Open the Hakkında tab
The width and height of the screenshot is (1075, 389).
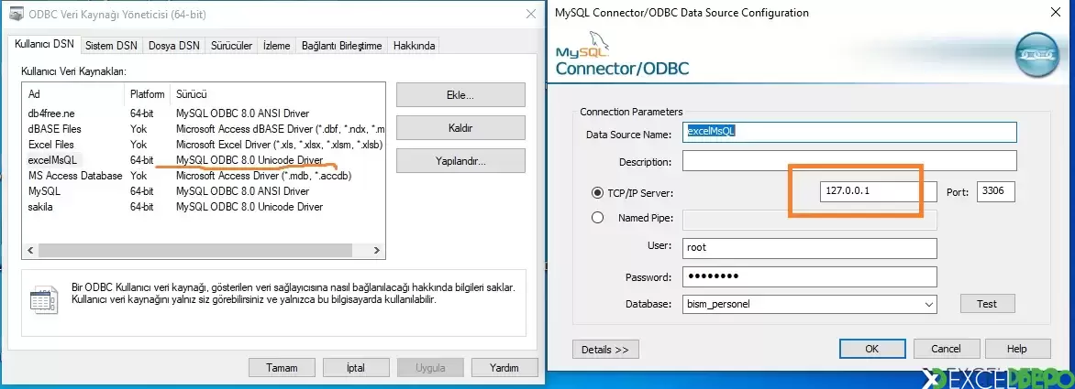coord(414,46)
